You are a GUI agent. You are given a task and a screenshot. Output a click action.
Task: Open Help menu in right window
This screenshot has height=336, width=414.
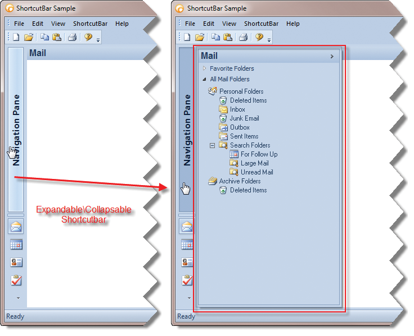293,24
